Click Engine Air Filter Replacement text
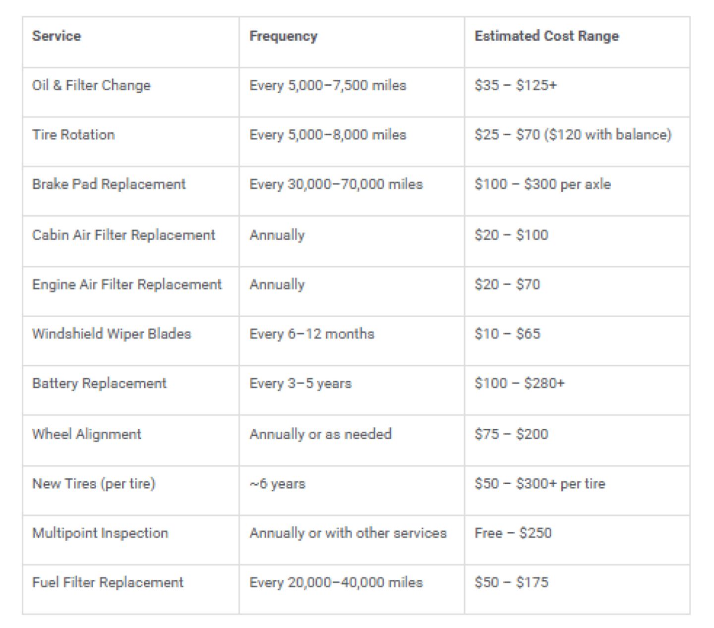The width and height of the screenshot is (714, 628). (127, 285)
